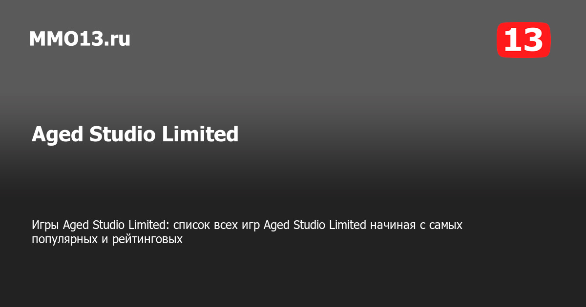This screenshot has width=586, height=307.
Task: Select the large "Aged Studio Limited" heading
Action: click(135, 134)
